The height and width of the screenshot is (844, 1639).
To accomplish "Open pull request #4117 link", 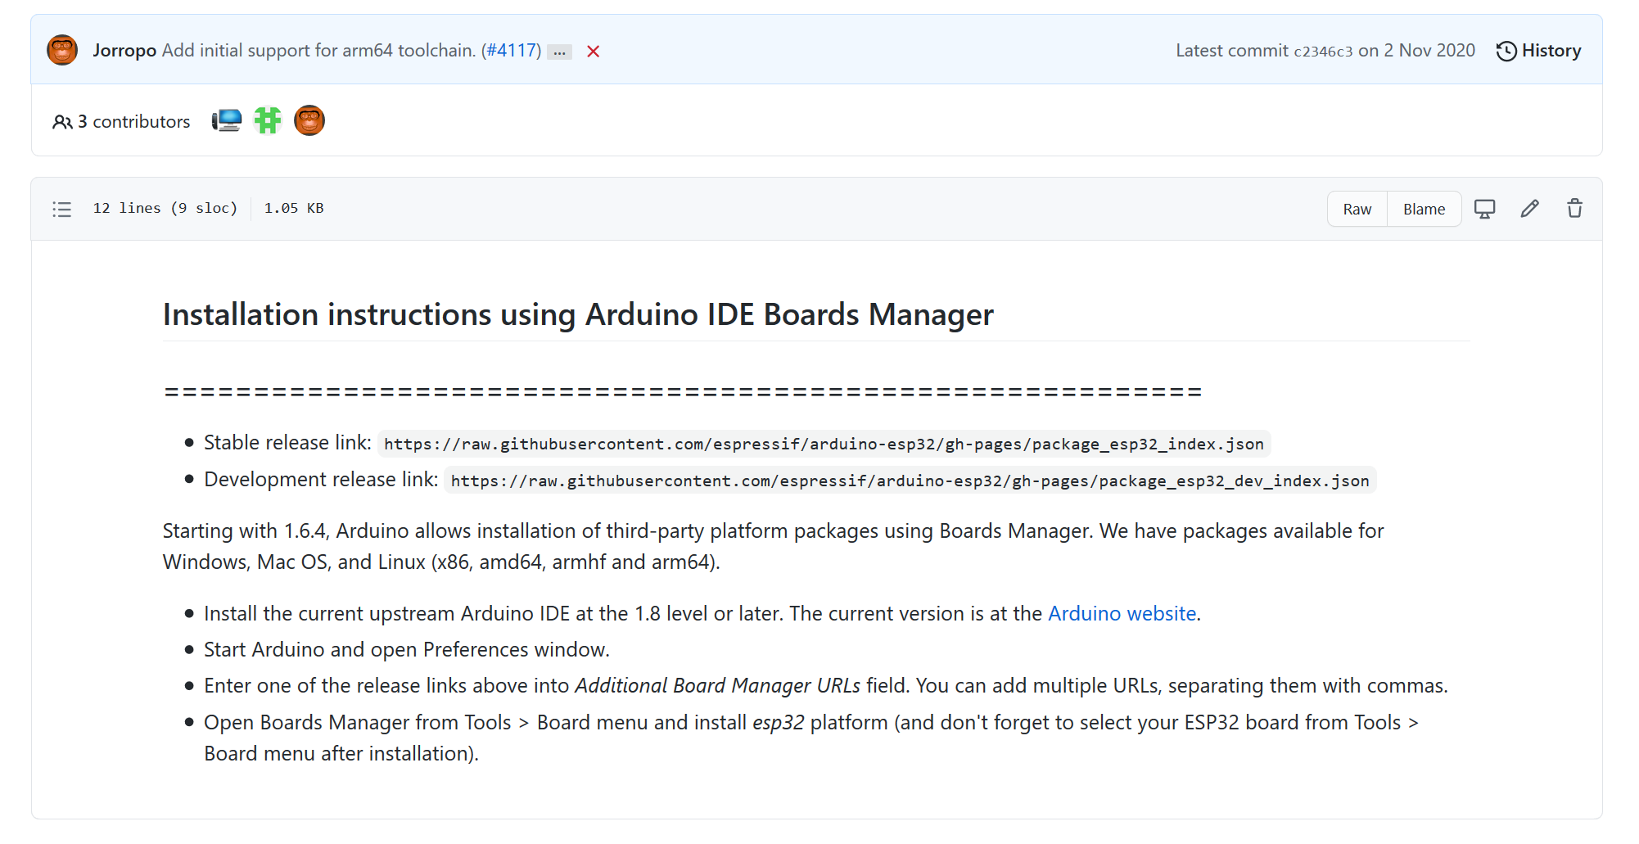I will point(511,50).
